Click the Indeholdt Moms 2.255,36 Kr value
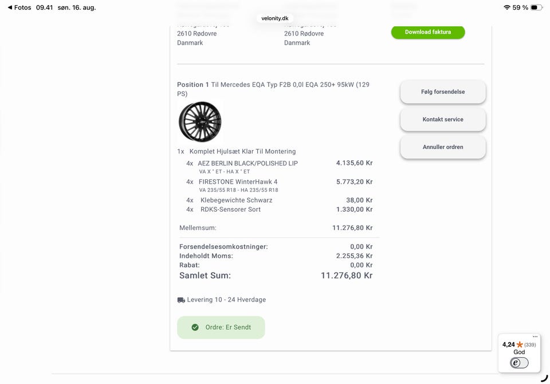This screenshot has height=384, width=550. [x=354, y=256]
